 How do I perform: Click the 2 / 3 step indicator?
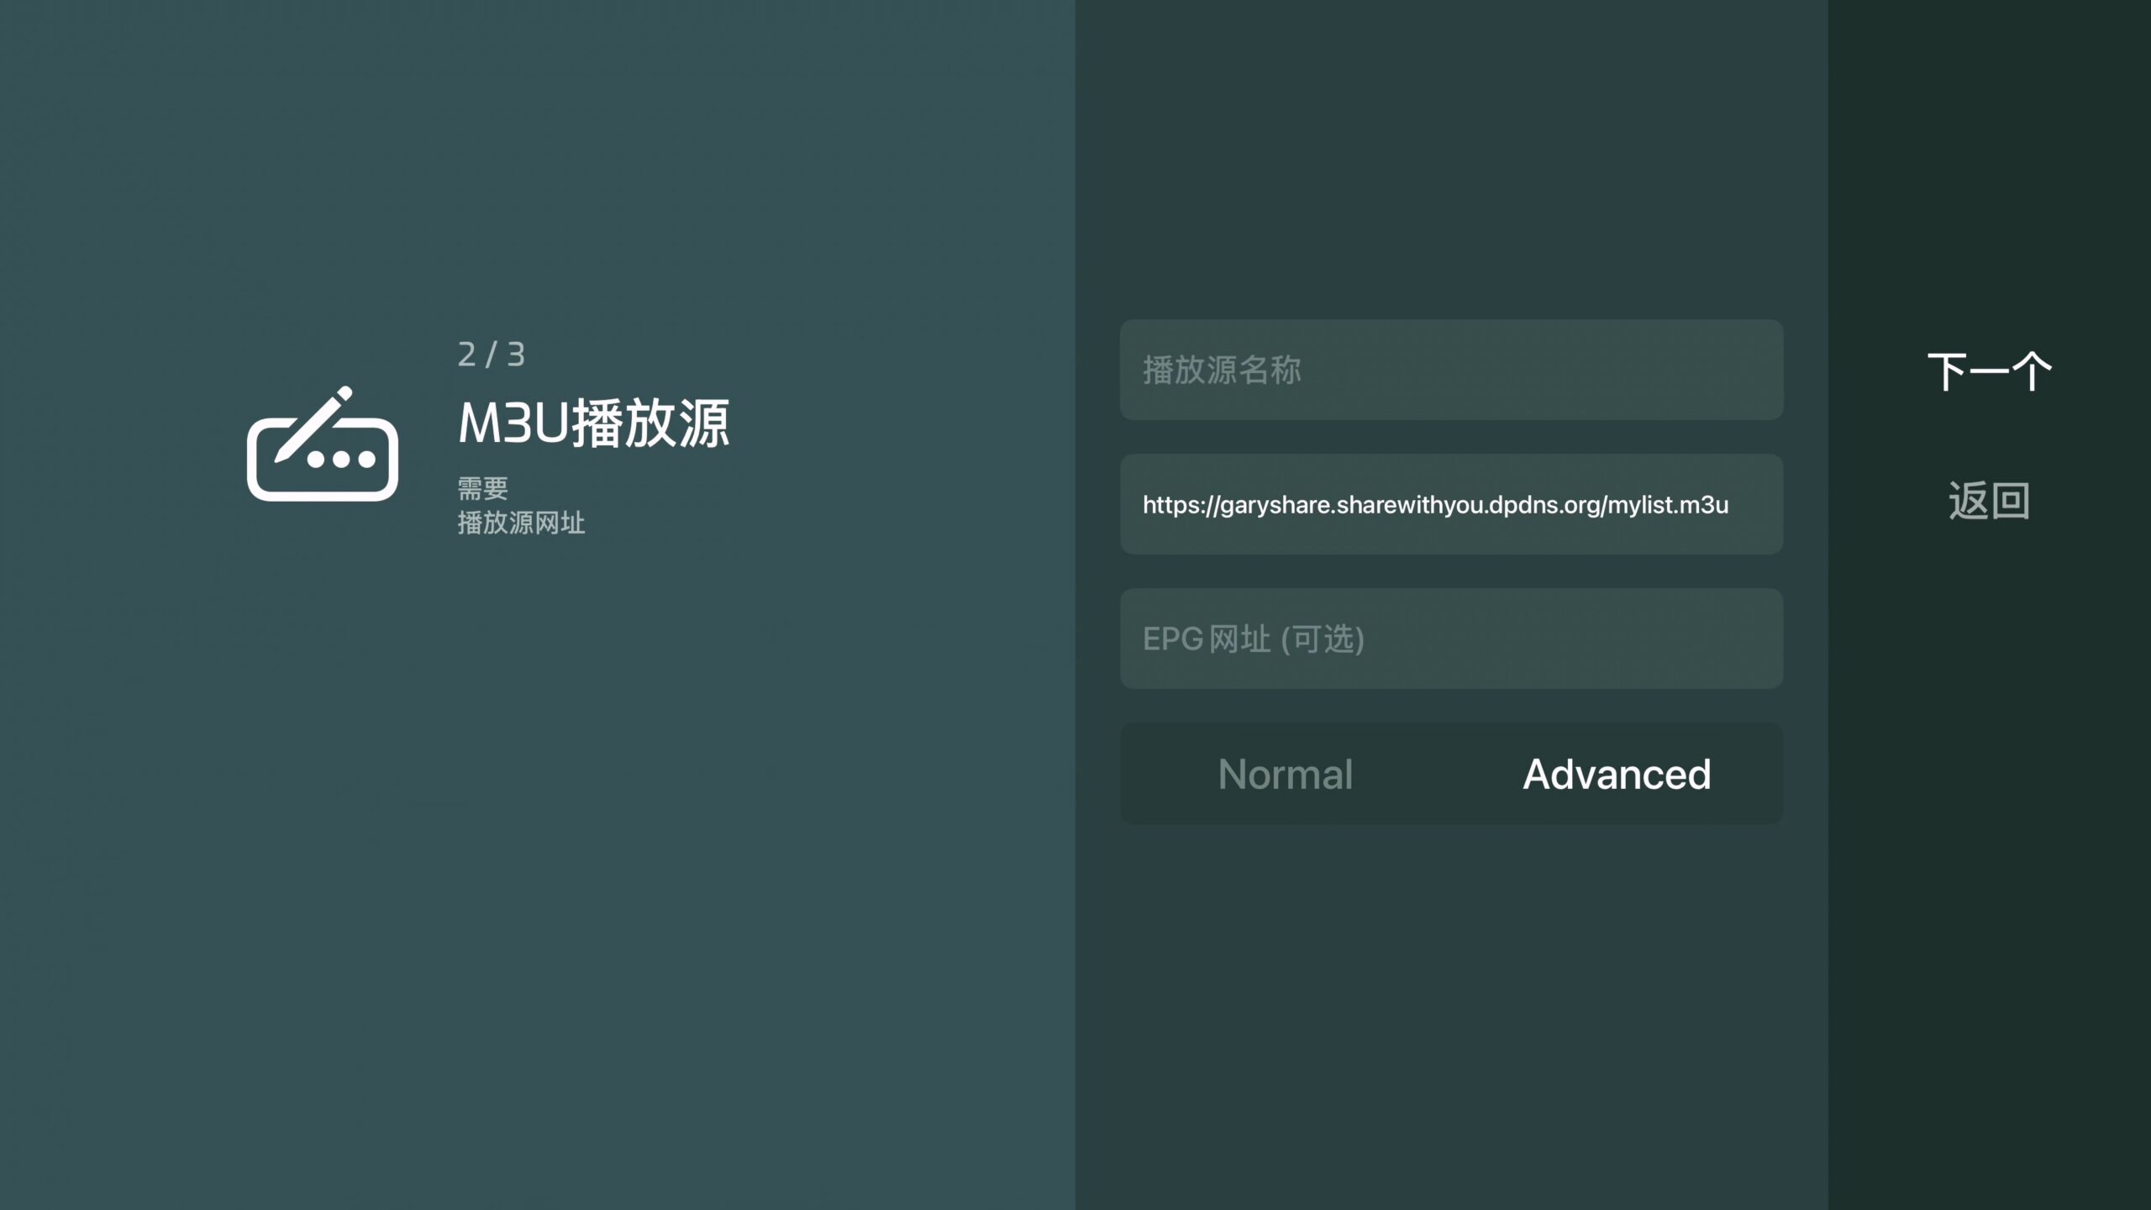pyautogui.click(x=492, y=355)
